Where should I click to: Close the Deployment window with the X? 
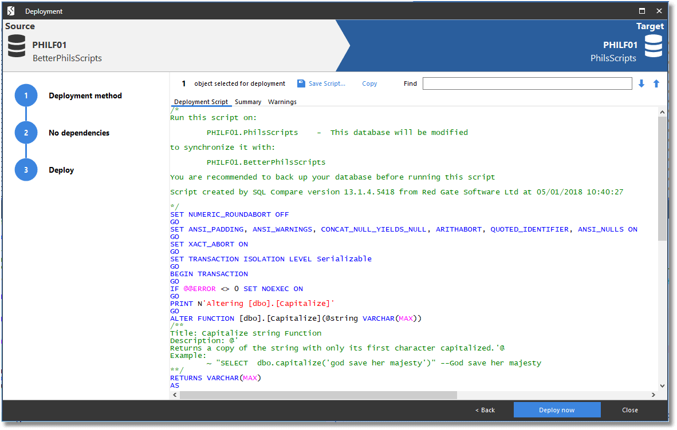click(659, 11)
